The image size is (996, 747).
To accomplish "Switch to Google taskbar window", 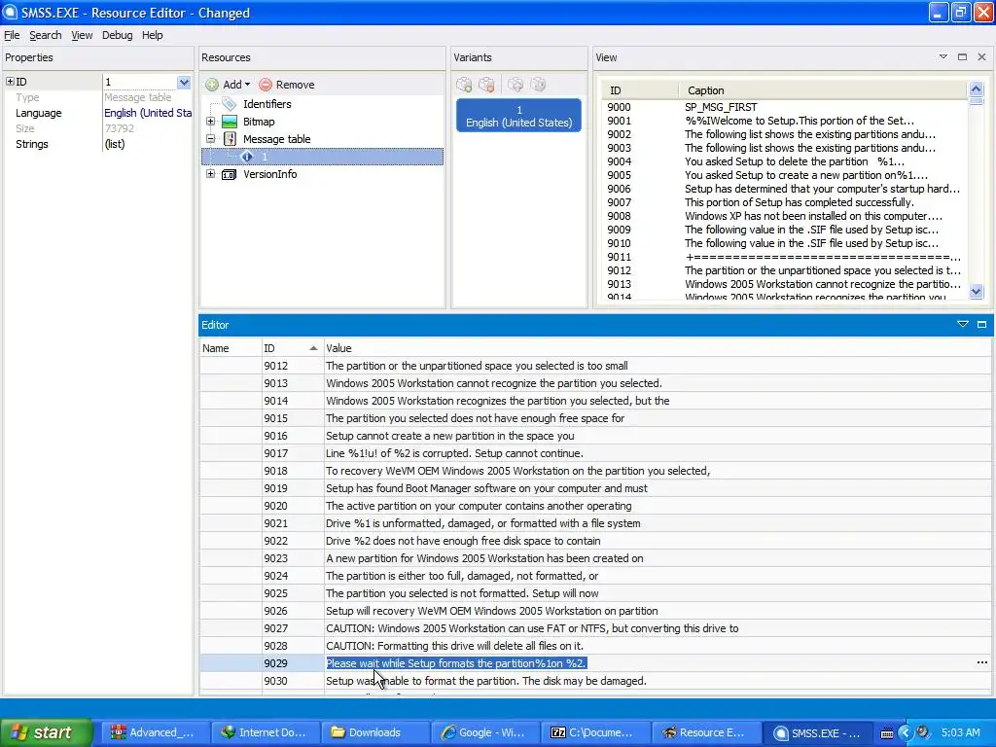I will tap(484, 732).
